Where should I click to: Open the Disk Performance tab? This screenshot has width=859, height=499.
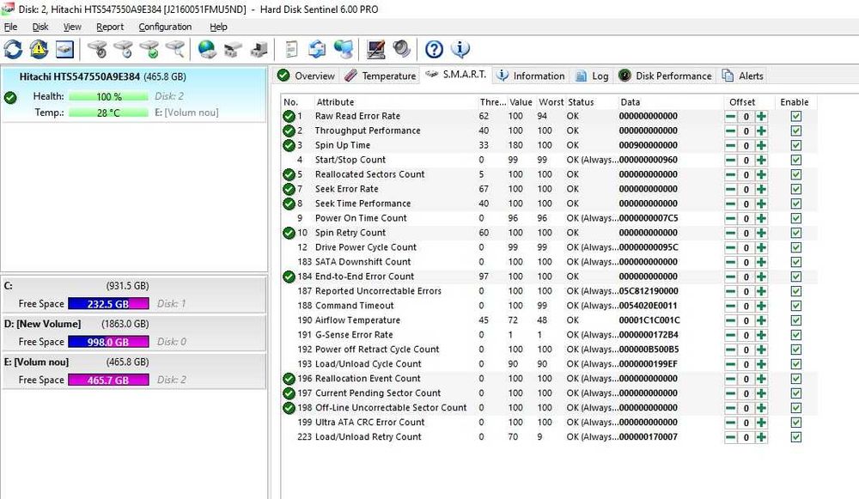(665, 76)
